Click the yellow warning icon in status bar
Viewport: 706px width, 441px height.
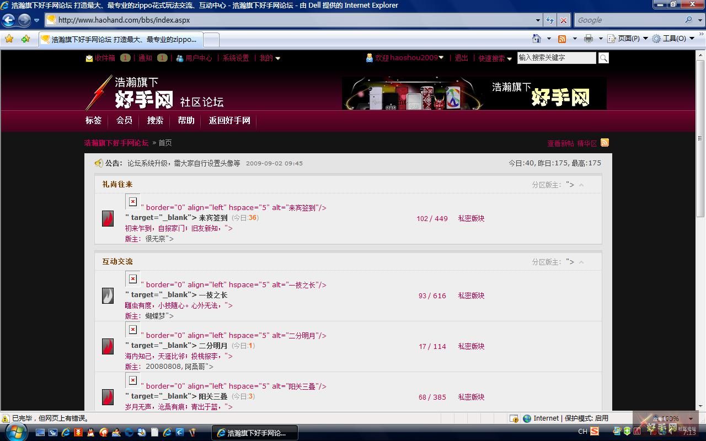click(x=6, y=418)
